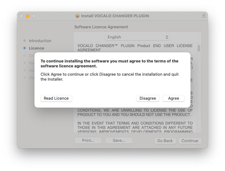
Task: Click the Go Back button
Action: [x=165, y=141]
